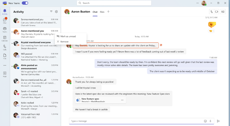Open the Apps store in the sidebar
This screenshot has height=126, width=230.
(5, 74)
